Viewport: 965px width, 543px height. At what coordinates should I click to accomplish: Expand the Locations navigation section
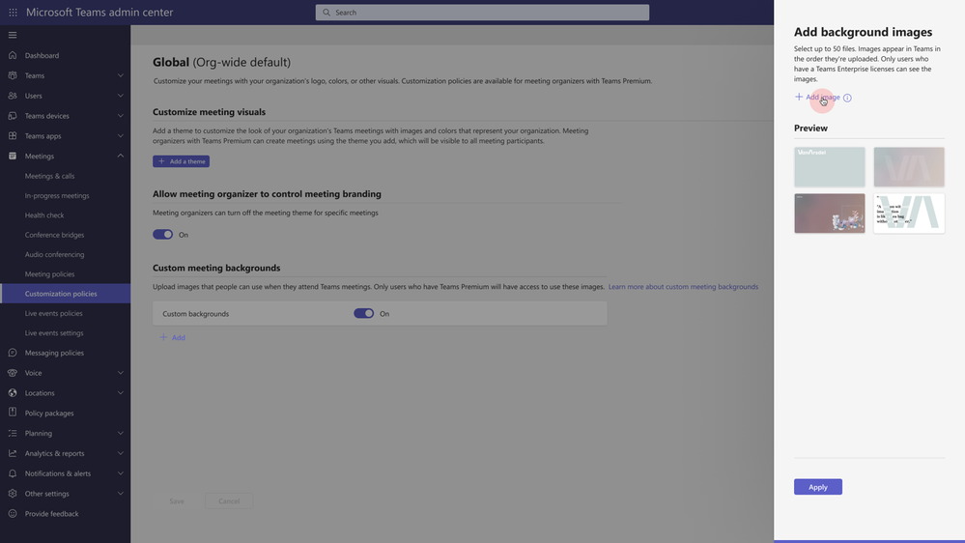121,393
